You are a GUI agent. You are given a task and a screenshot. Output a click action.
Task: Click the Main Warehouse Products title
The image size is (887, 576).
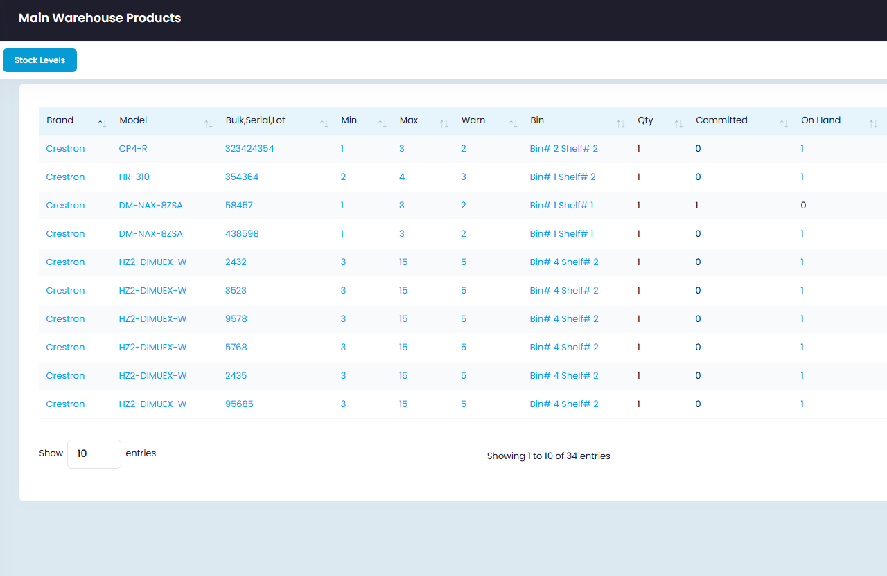click(100, 18)
